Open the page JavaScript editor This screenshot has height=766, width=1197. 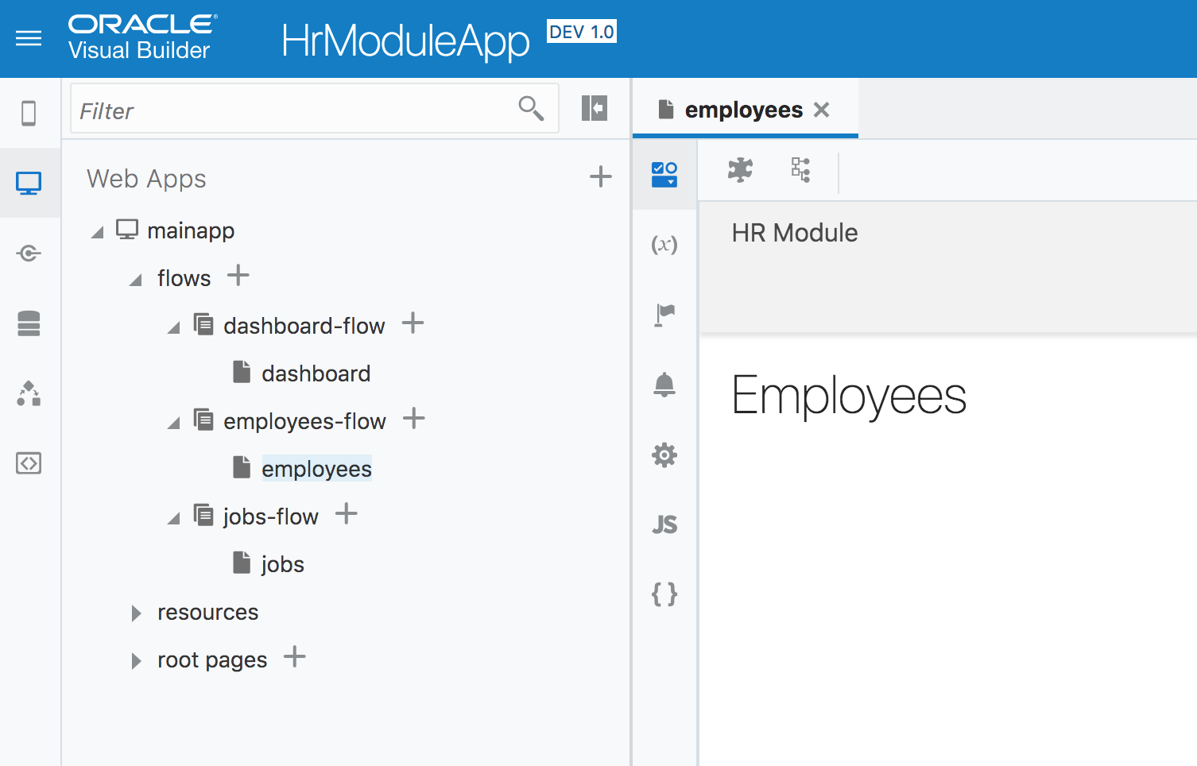click(664, 524)
